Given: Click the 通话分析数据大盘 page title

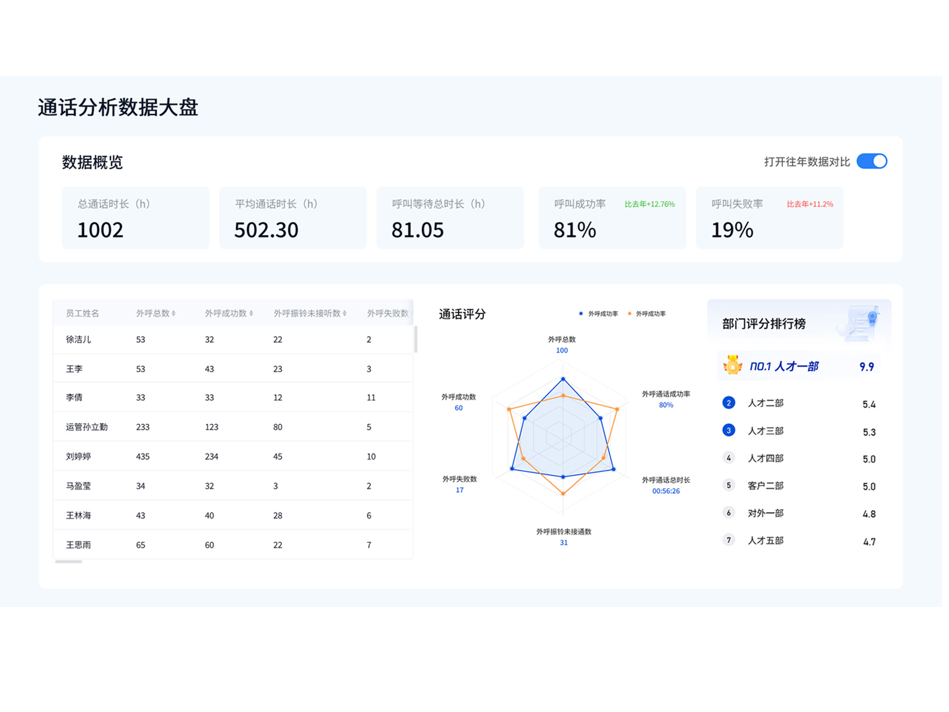Looking at the screenshot, I should [118, 107].
